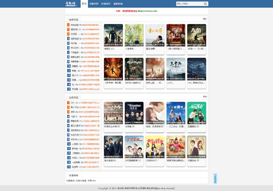Screen dimensions: 273x191
Task: Click rank number 1 badge in movie list
Action: (x=68, y=25)
